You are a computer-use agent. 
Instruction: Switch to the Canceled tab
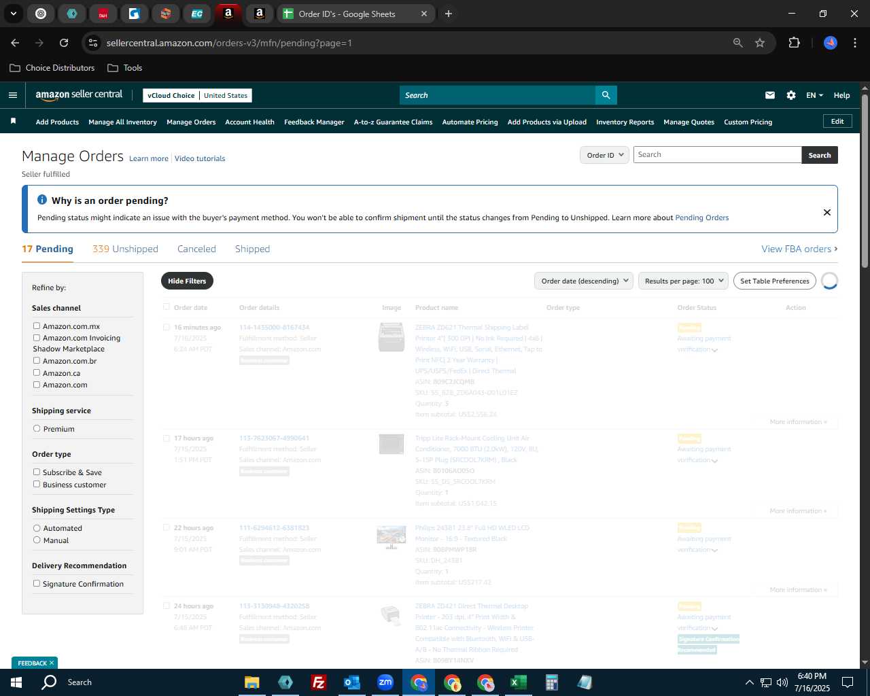pos(196,249)
